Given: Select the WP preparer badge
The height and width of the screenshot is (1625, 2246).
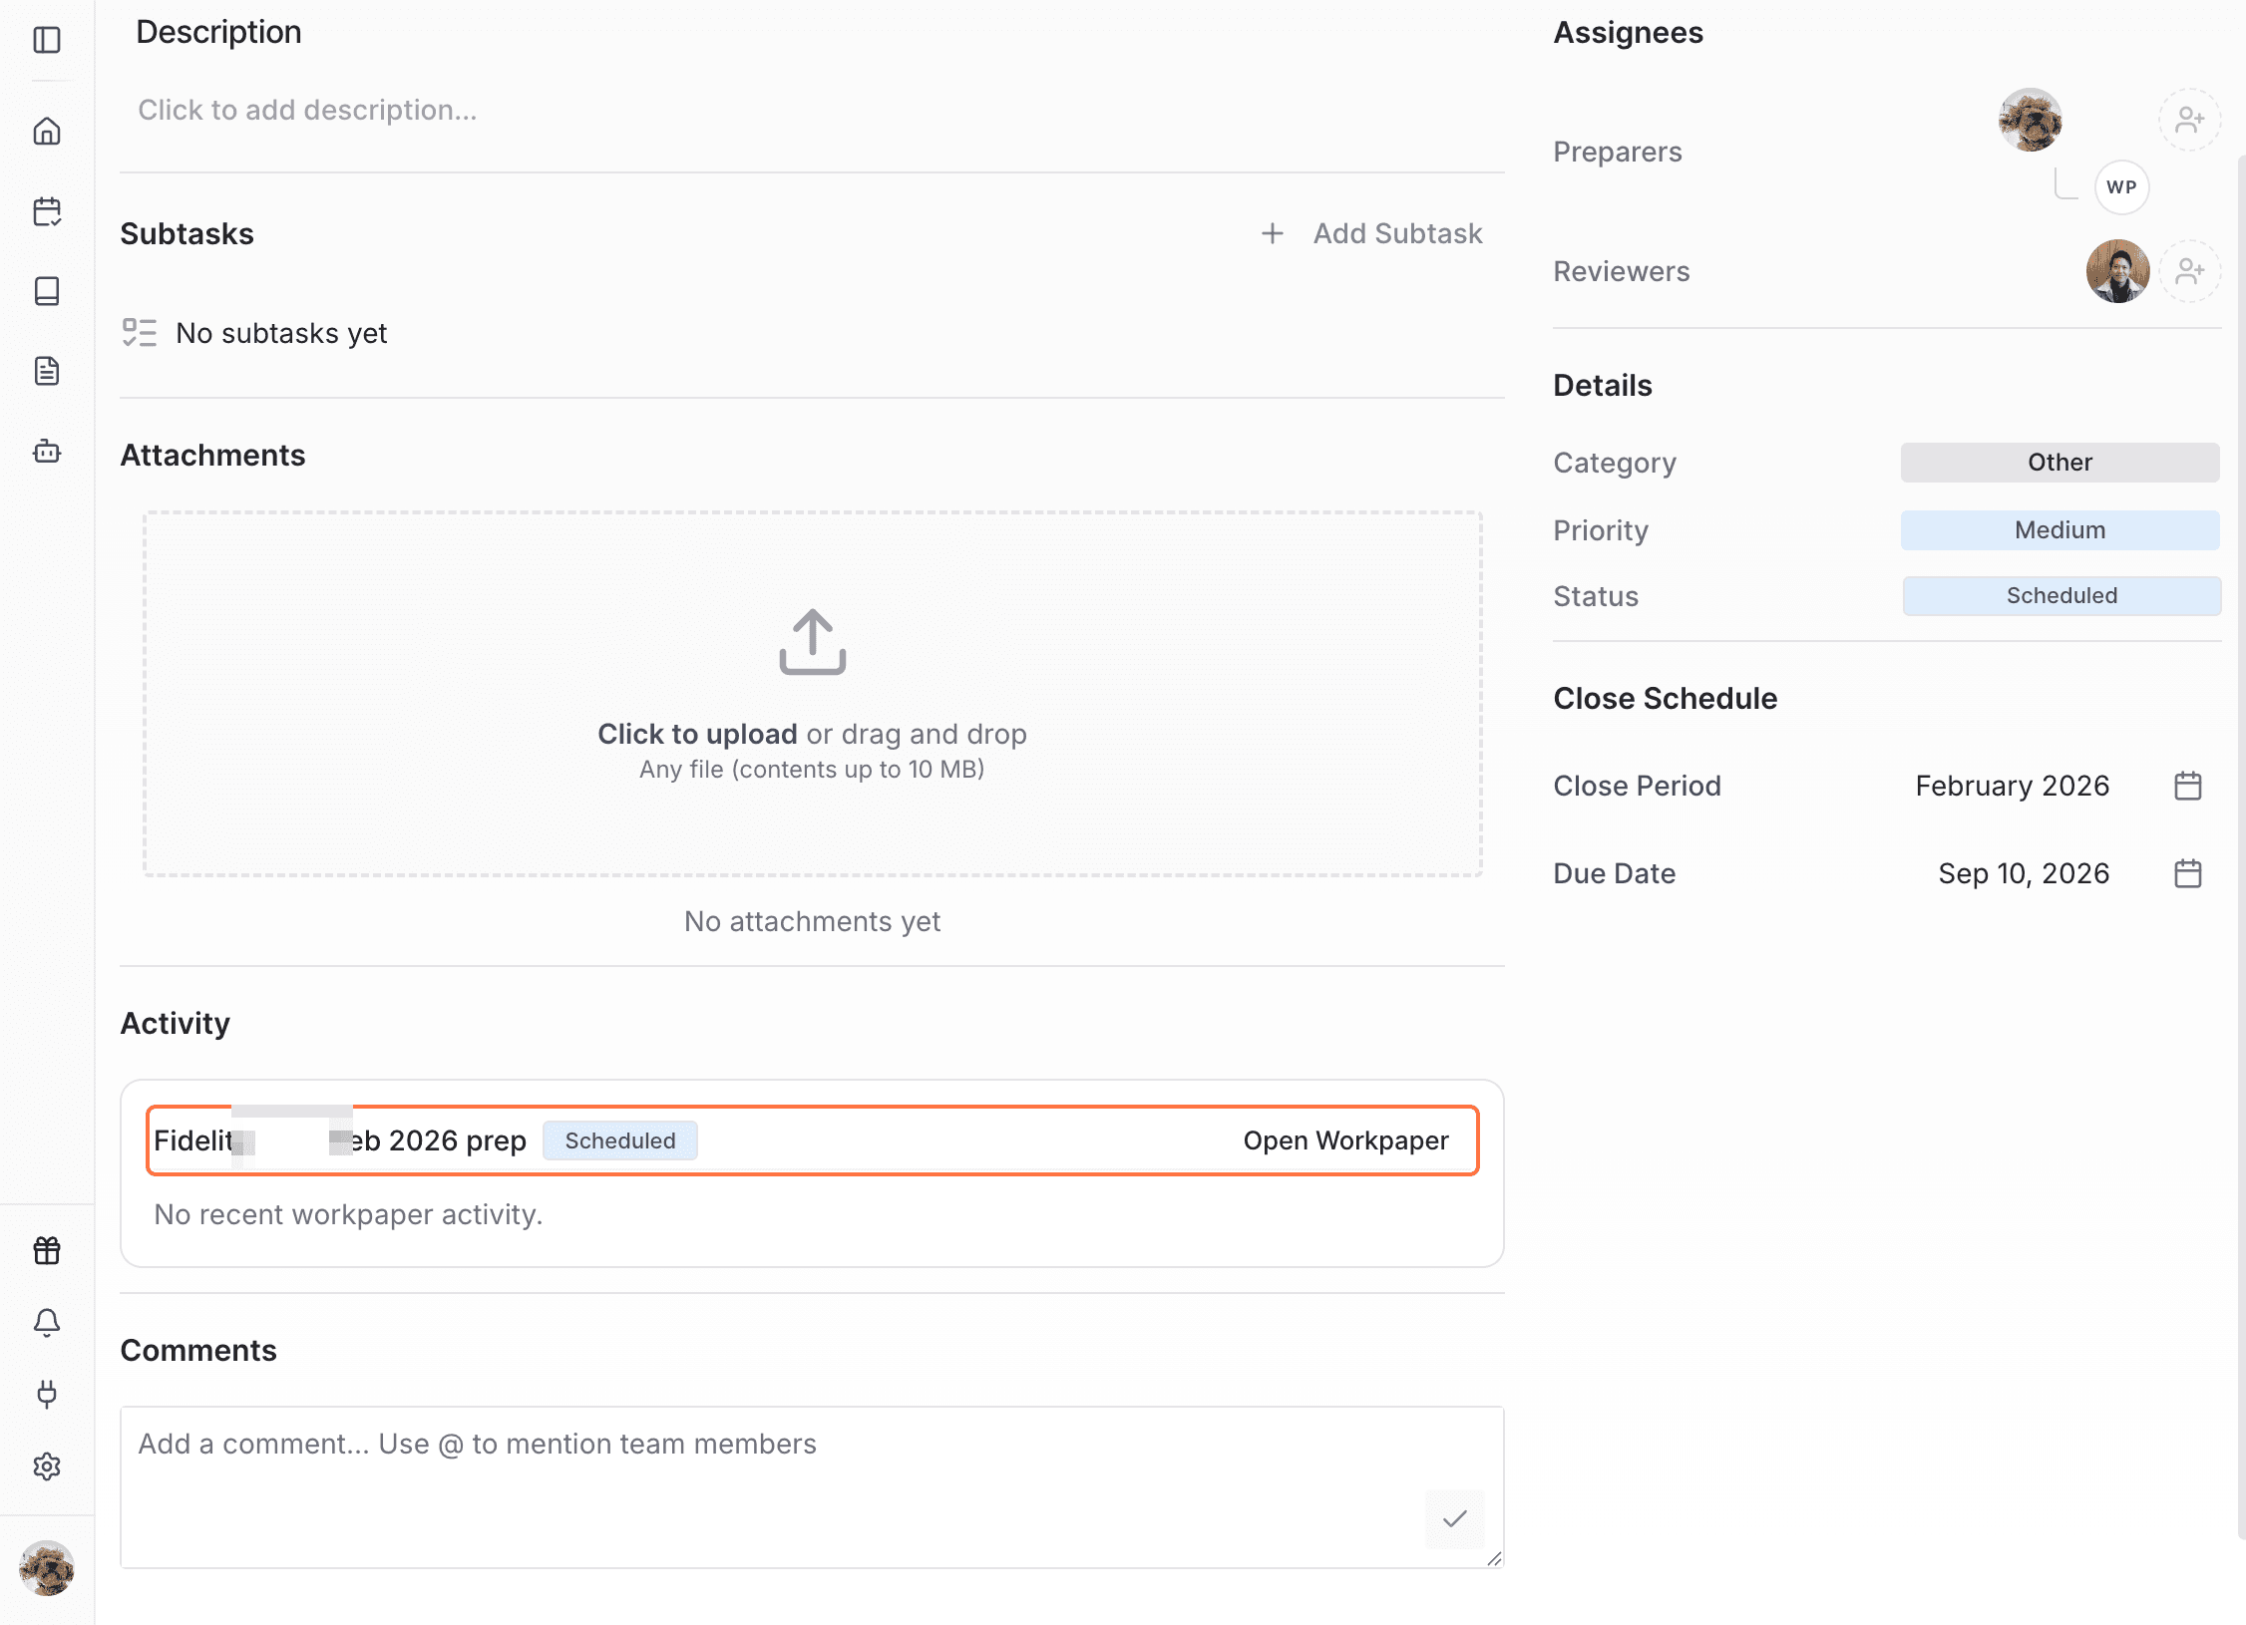Looking at the screenshot, I should (x=2121, y=187).
